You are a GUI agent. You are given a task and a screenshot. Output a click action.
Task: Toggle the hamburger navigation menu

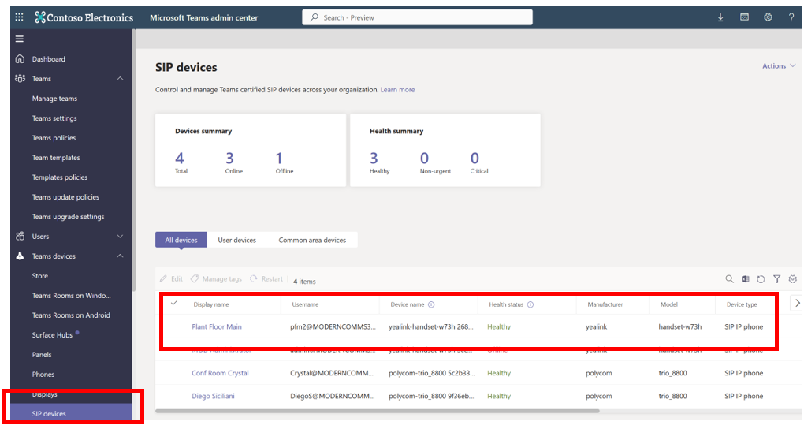point(20,39)
